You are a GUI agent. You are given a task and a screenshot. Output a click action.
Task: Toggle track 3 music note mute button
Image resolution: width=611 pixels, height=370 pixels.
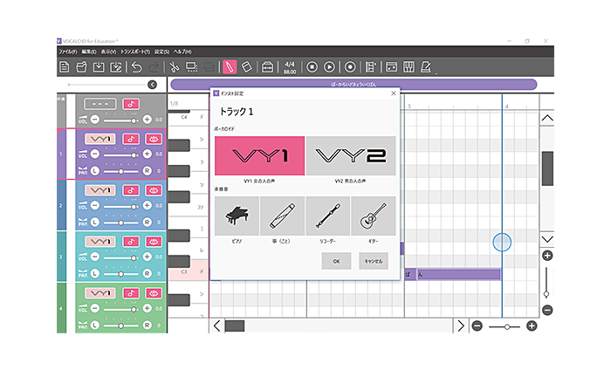coord(131,242)
